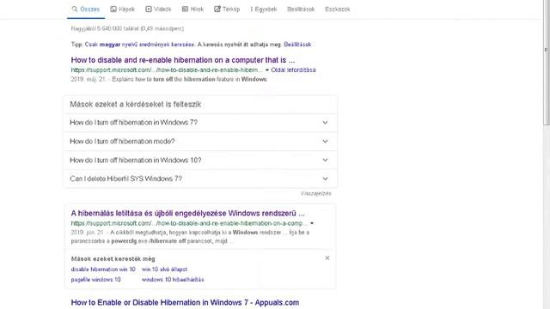Open the arrow next to the Hungarian support.microsoft.com URL
The width and height of the screenshot is (550, 309).
(x=311, y=223)
